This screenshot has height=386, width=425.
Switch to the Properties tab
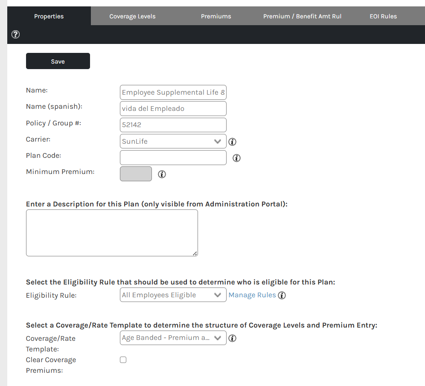point(49,16)
